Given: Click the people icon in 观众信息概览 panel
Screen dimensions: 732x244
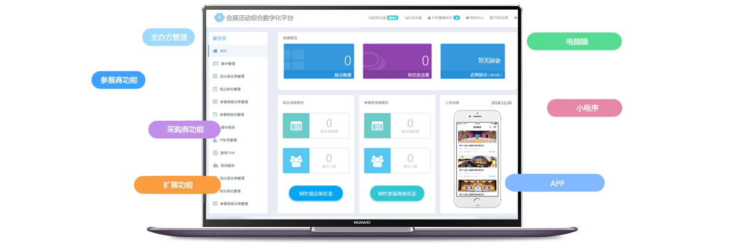Looking at the screenshot, I should click(x=296, y=161).
